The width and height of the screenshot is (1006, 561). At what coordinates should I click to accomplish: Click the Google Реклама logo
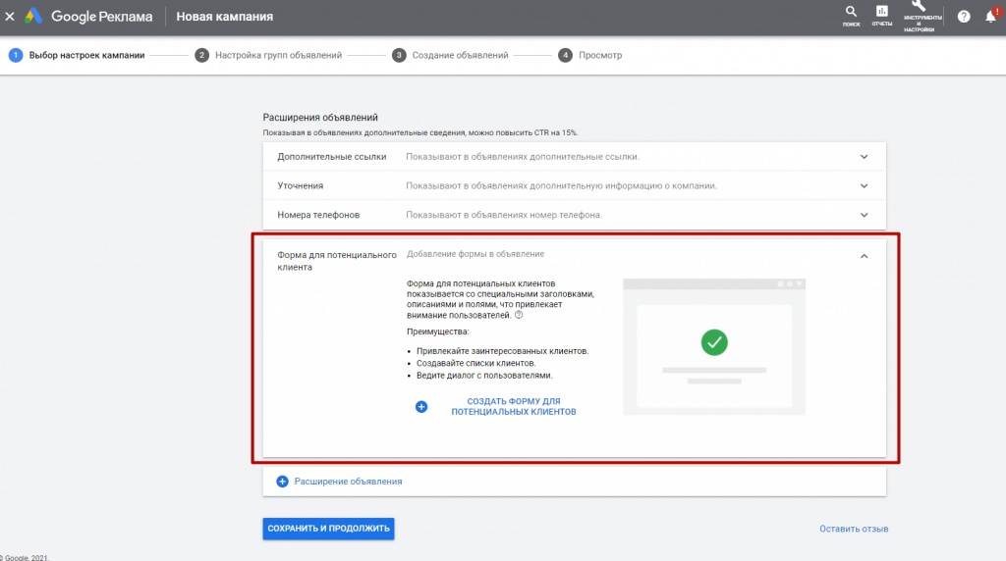click(x=88, y=17)
